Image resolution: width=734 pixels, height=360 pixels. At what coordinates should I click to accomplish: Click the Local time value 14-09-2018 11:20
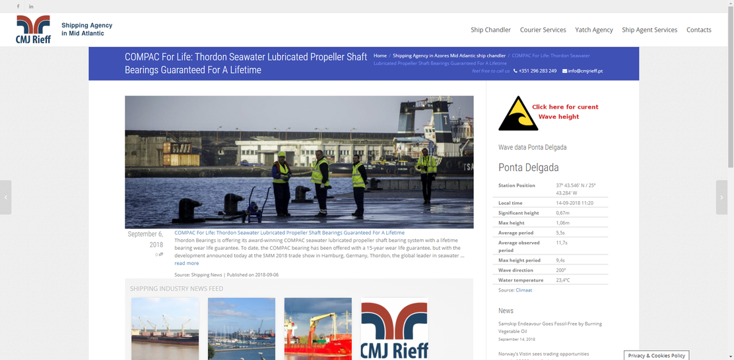574,203
